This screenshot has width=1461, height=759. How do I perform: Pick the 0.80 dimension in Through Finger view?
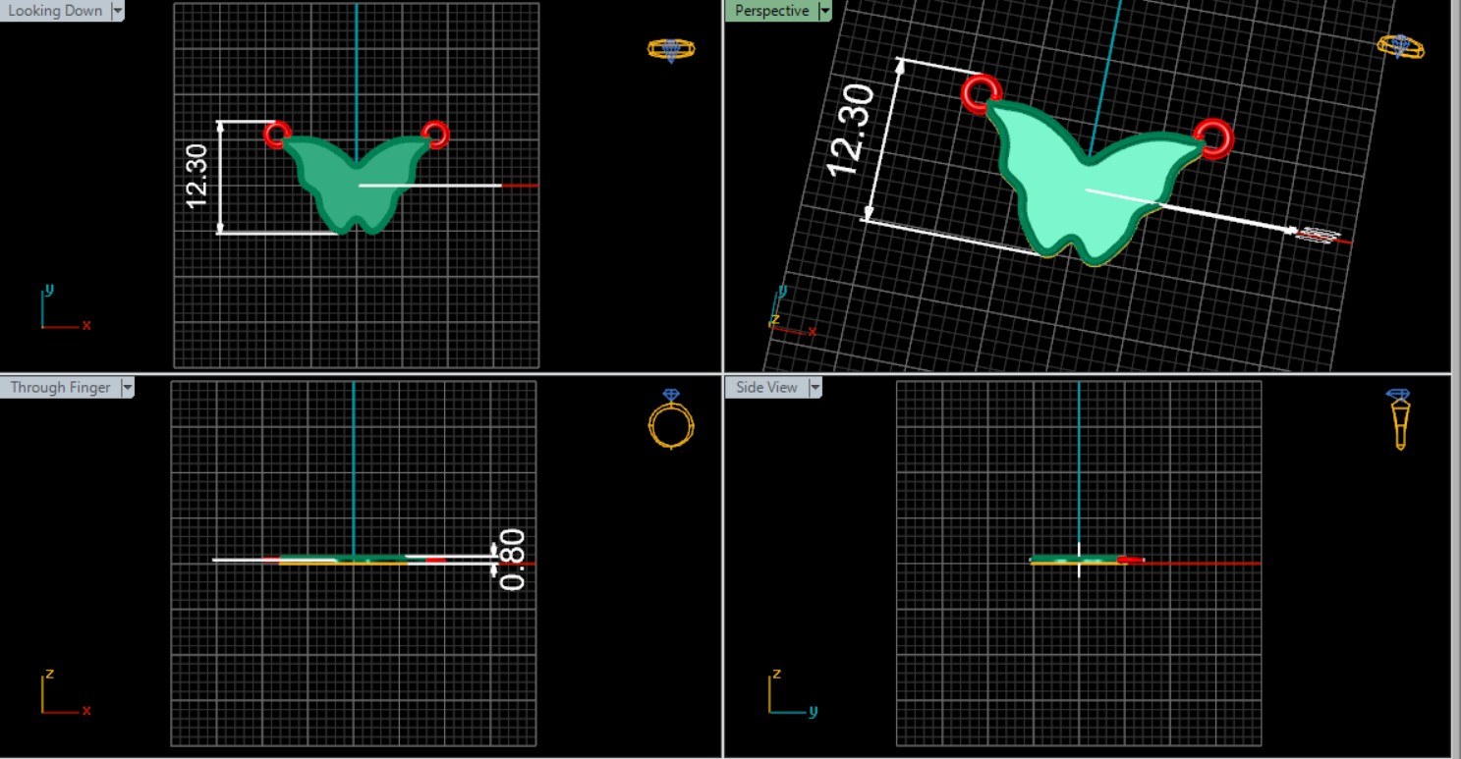(513, 560)
